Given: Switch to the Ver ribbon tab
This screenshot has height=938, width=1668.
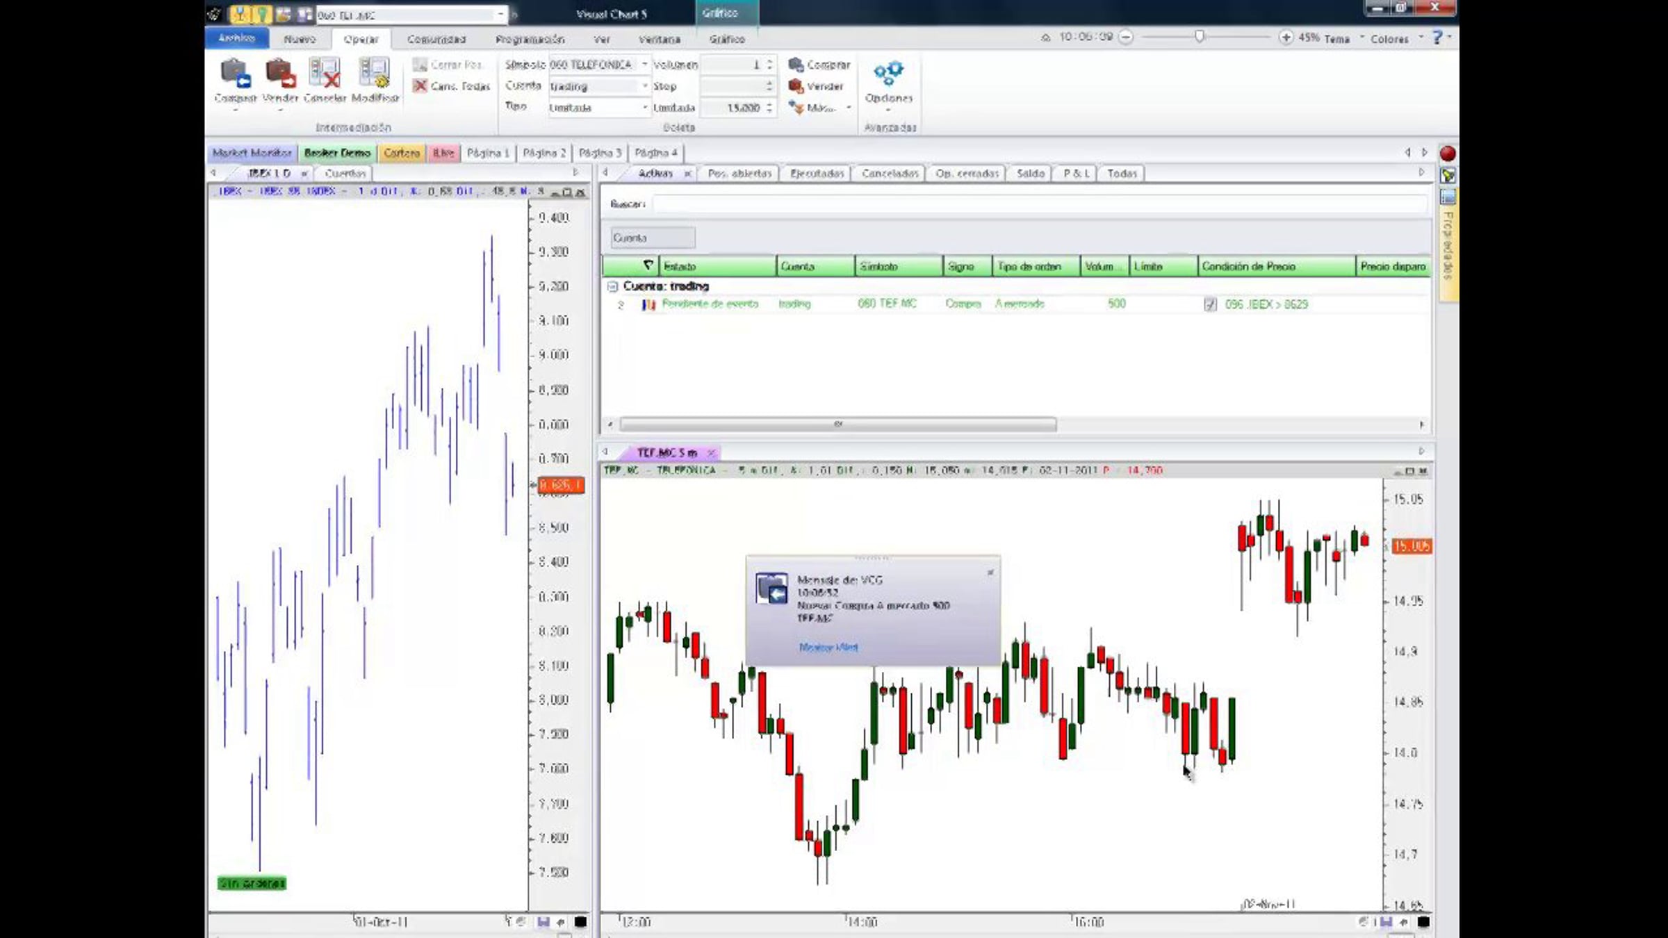Looking at the screenshot, I should pos(602,40).
